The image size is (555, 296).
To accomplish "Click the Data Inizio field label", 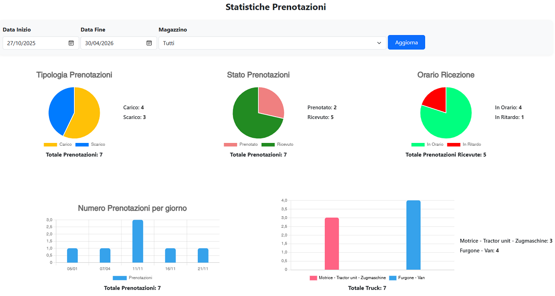I will 17,30.
